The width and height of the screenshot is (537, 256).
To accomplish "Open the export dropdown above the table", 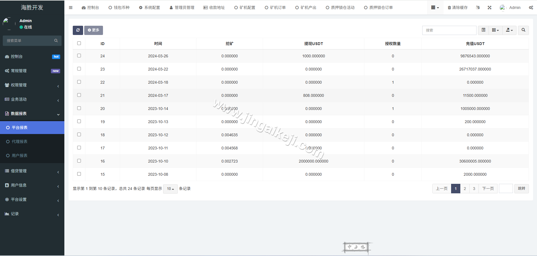I will pos(509,30).
